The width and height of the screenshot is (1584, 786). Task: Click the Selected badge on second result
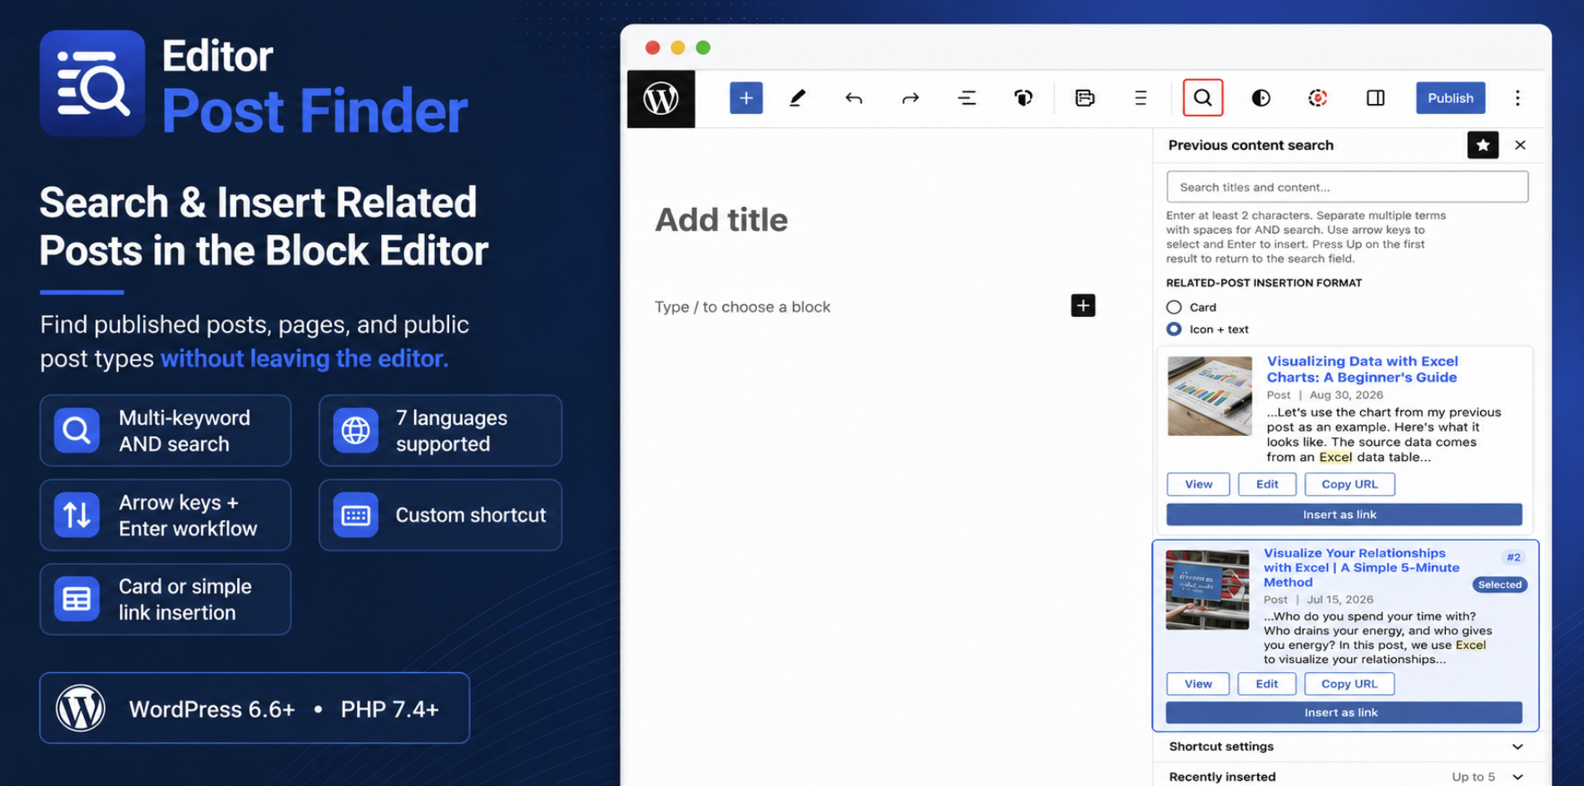click(1499, 585)
